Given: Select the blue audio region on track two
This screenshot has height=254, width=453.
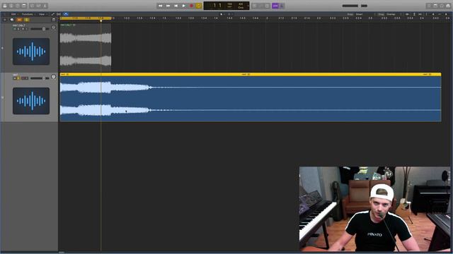Looking at the screenshot, I should (x=251, y=97).
